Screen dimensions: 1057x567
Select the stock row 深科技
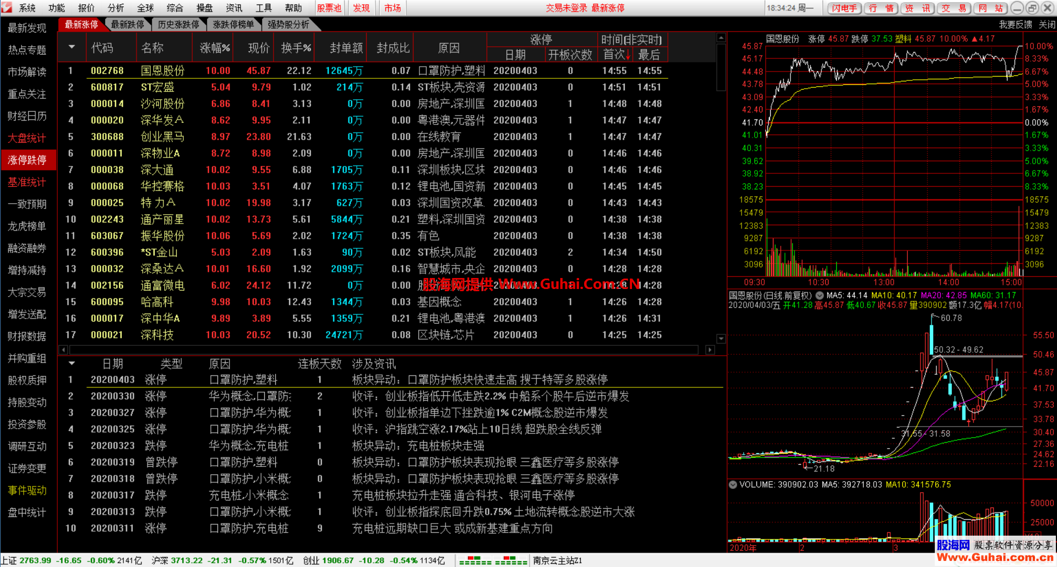click(x=363, y=335)
